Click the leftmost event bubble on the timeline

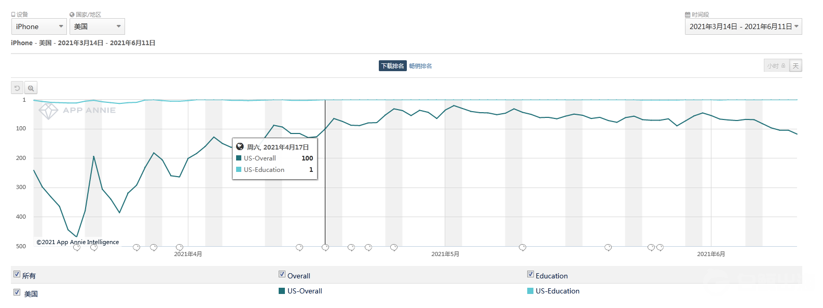tap(77, 247)
